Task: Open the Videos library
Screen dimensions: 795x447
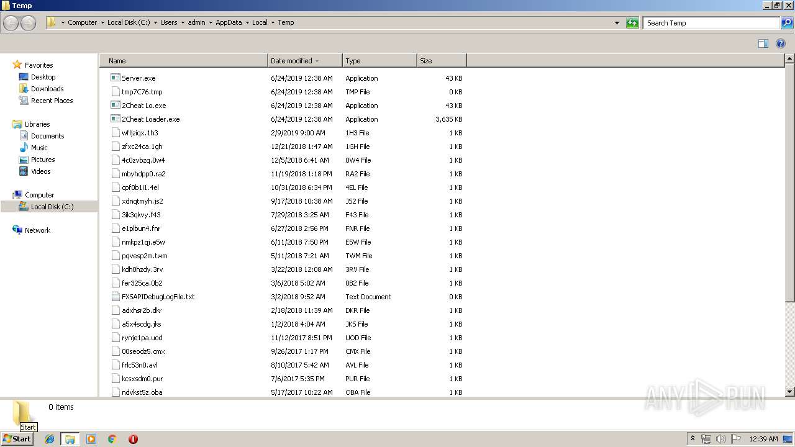Action: coord(41,171)
